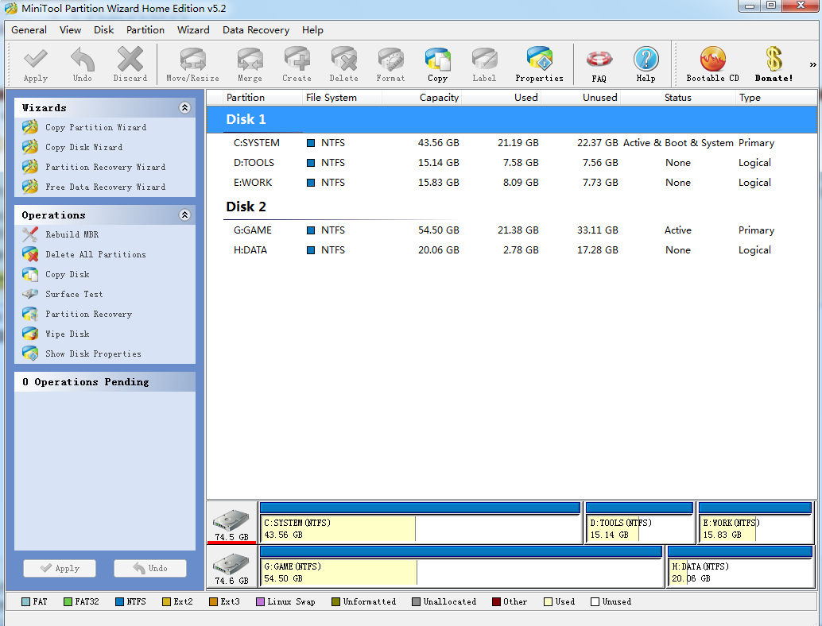Open the Data Recovery menu
Screen dimensions: 822x626
(x=256, y=30)
